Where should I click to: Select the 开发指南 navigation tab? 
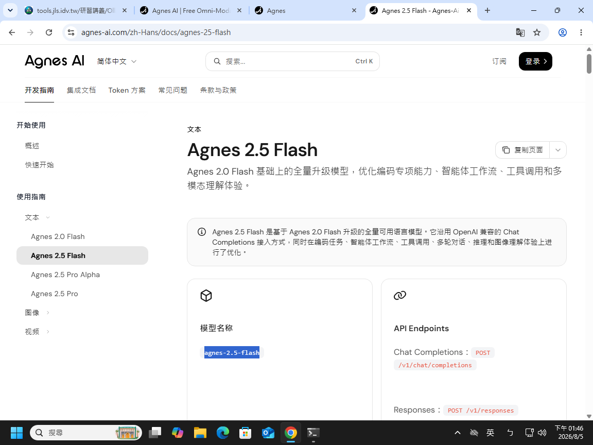(39, 90)
